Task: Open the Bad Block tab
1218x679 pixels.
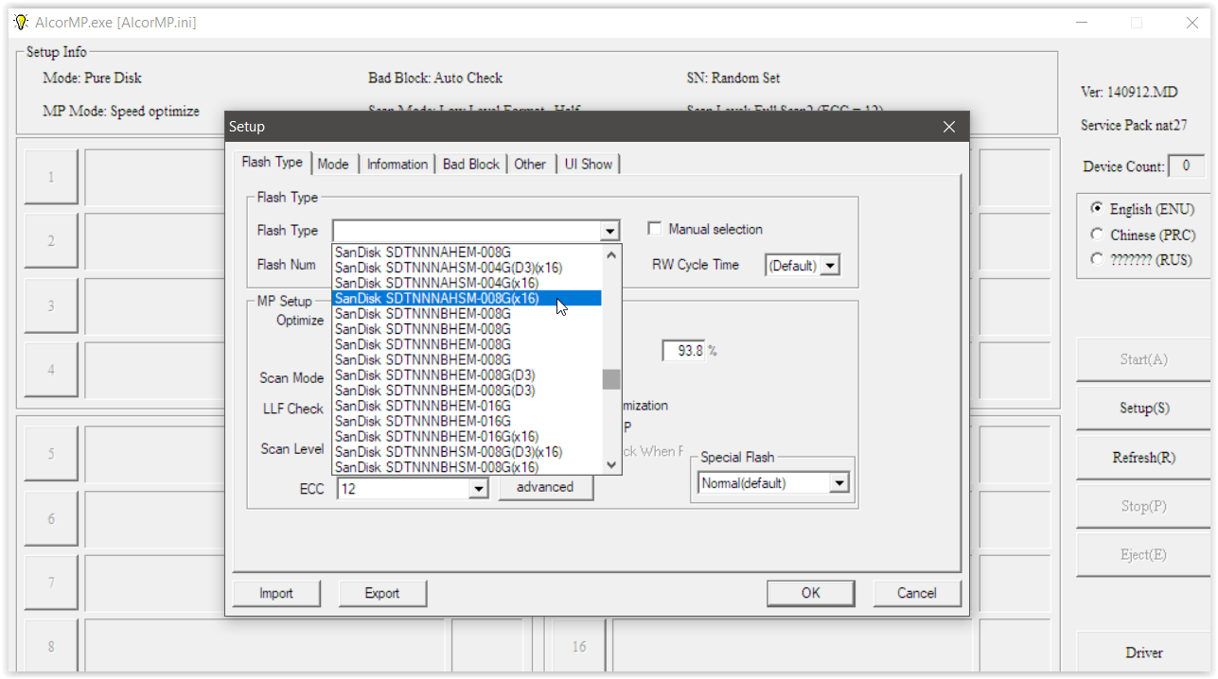Action: point(471,164)
